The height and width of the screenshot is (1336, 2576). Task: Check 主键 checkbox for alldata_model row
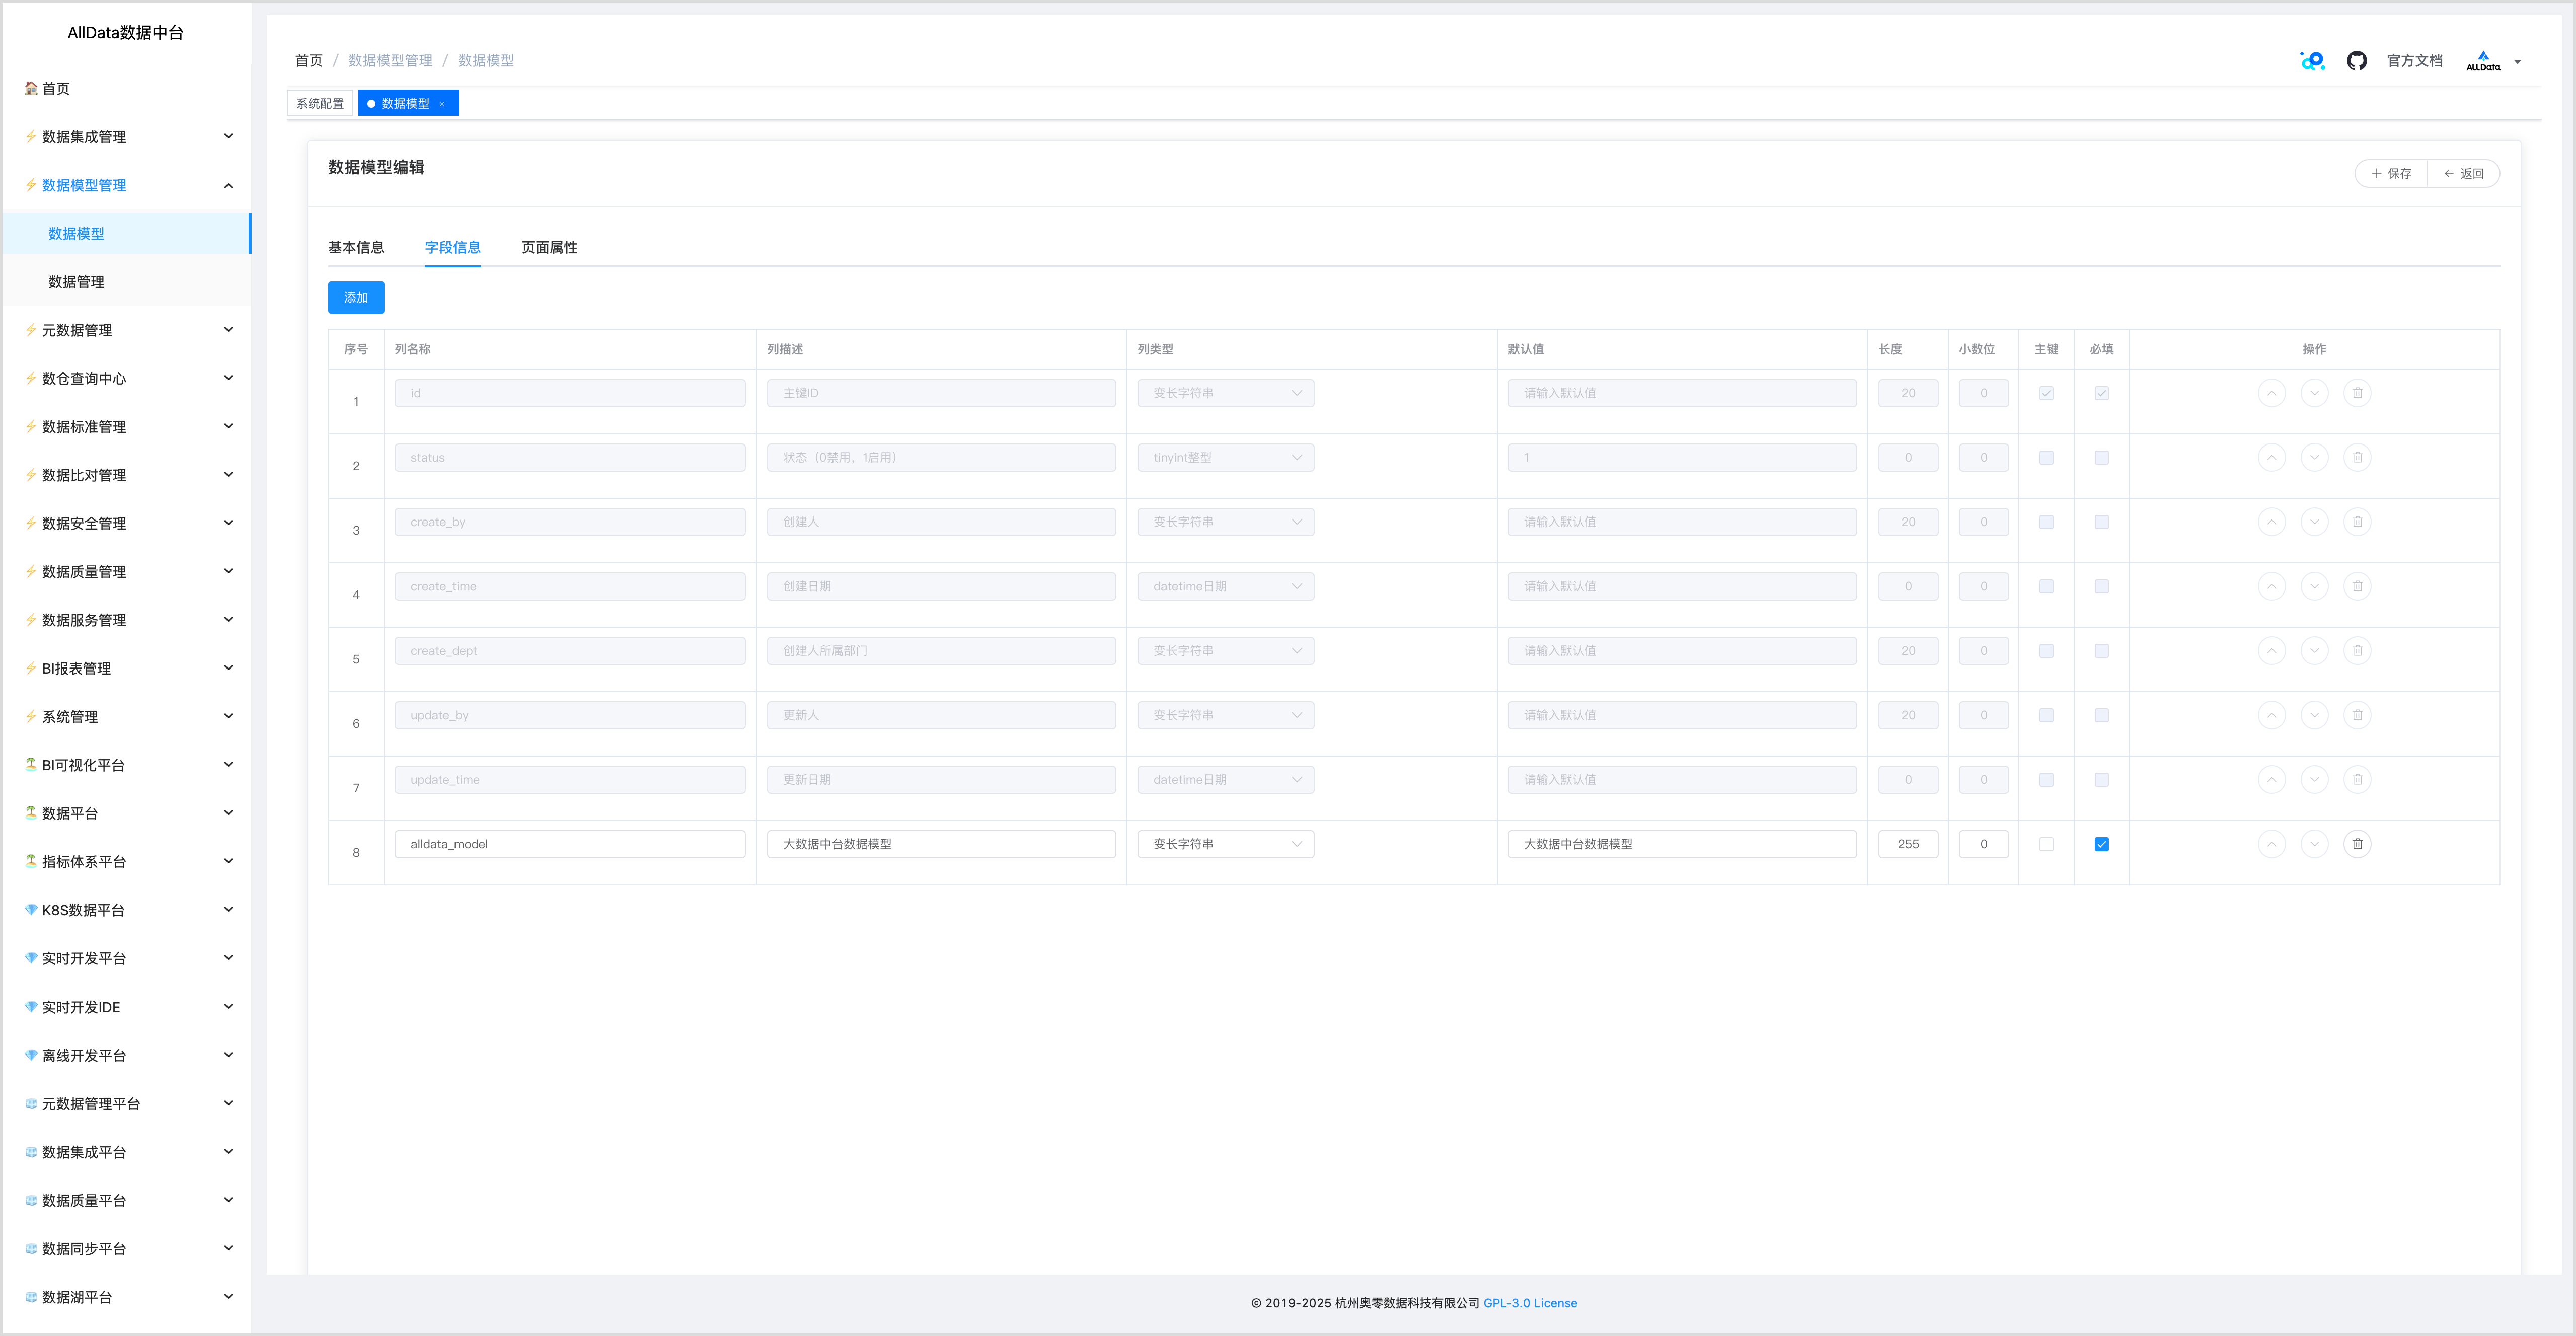2046,844
